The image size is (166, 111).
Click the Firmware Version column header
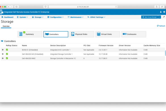106,46
